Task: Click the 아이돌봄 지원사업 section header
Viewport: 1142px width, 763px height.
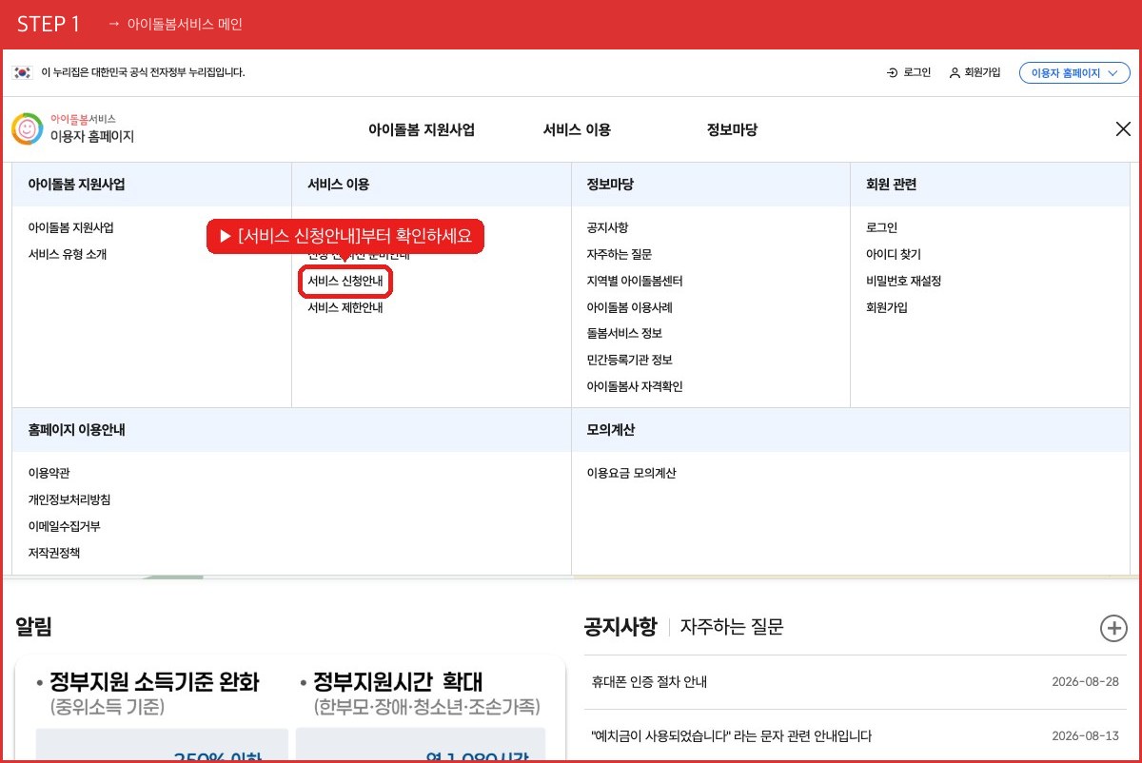Action: pos(76,185)
